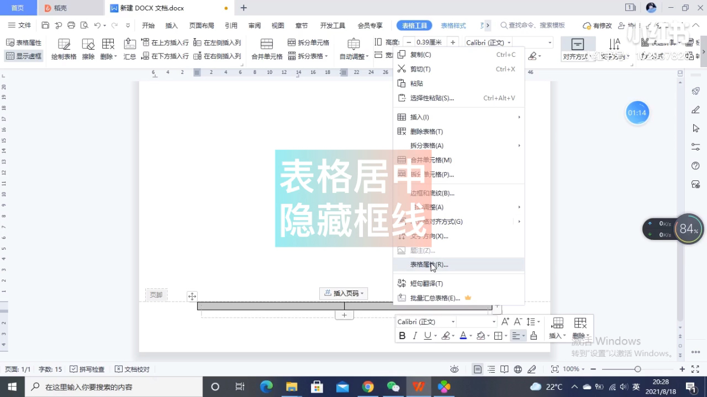Click the 插入页码 button above the footer
The width and height of the screenshot is (707, 397).
point(344,293)
